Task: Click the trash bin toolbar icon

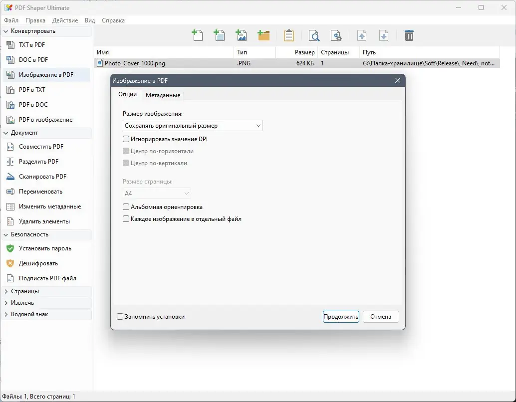Action: point(409,35)
